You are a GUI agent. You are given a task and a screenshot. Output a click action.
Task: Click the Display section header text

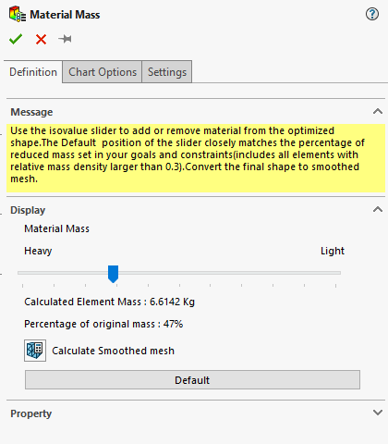pos(28,210)
